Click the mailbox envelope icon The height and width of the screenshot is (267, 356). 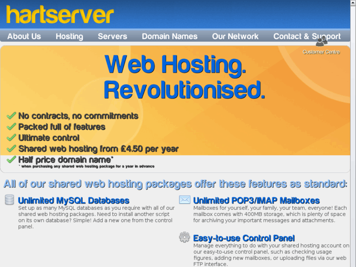click(x=185, y=200)
